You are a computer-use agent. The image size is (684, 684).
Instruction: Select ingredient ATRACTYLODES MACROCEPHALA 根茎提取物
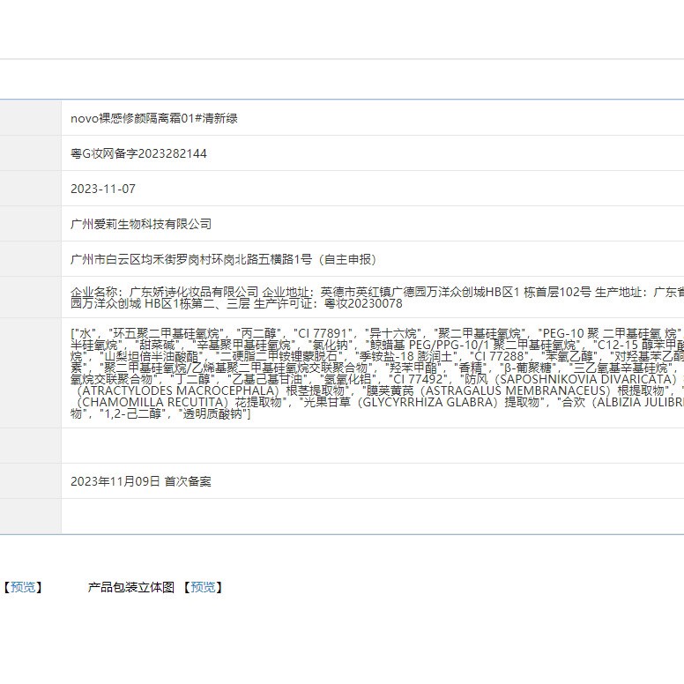click(210, 390)
